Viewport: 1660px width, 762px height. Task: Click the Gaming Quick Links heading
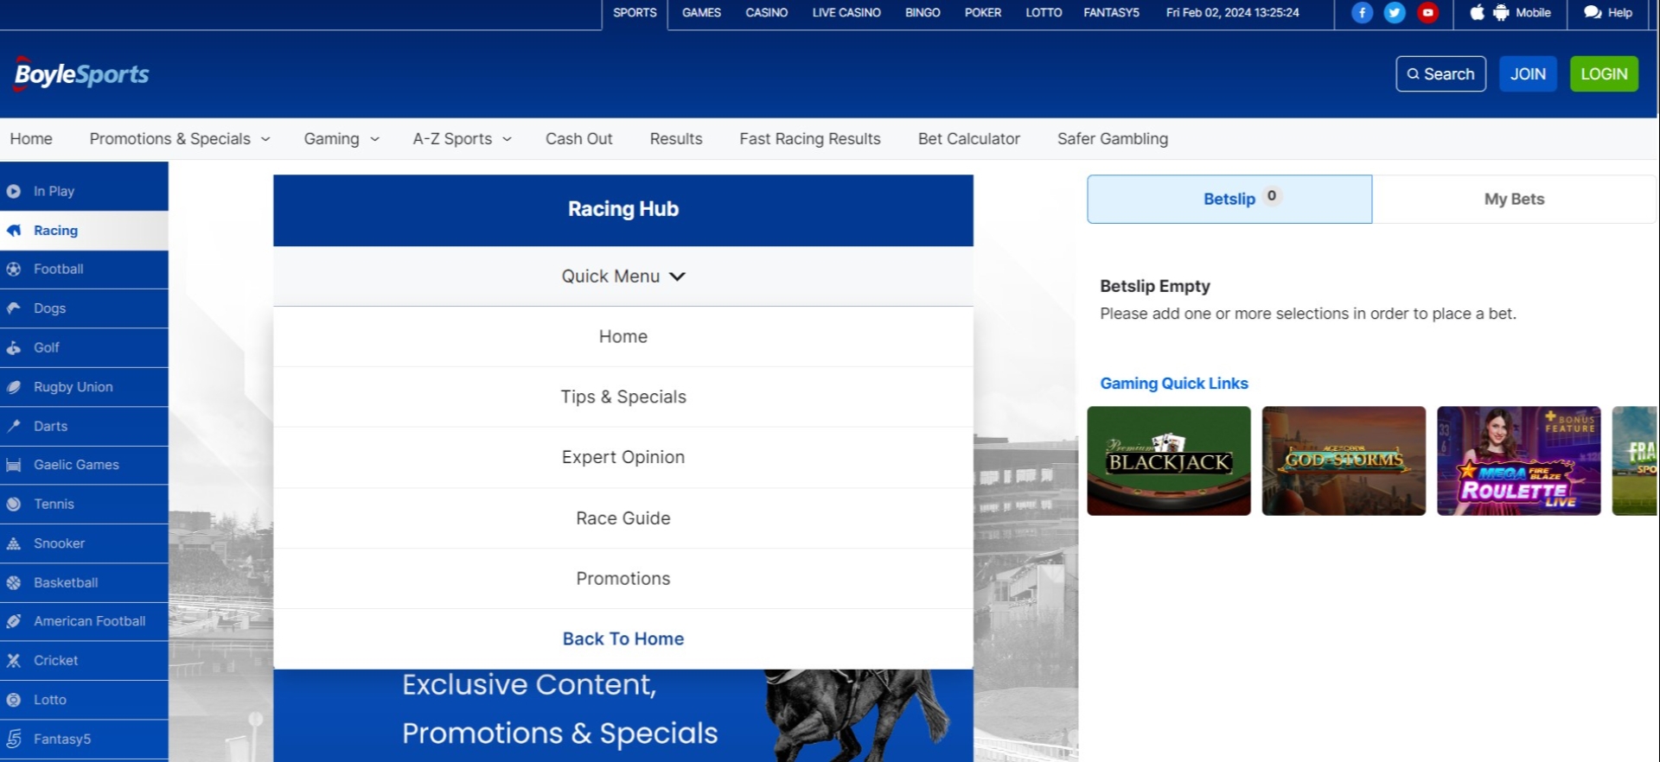coord(1174,384)
